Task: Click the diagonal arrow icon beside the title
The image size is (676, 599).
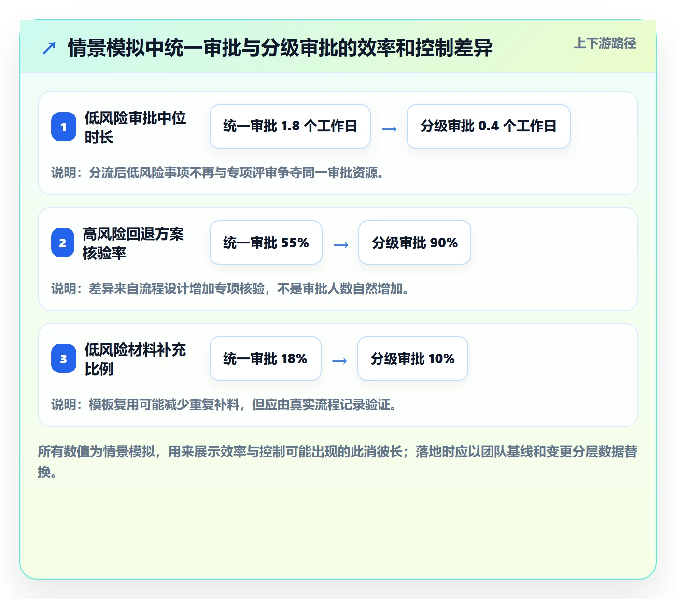Action: tap(49, 48)
